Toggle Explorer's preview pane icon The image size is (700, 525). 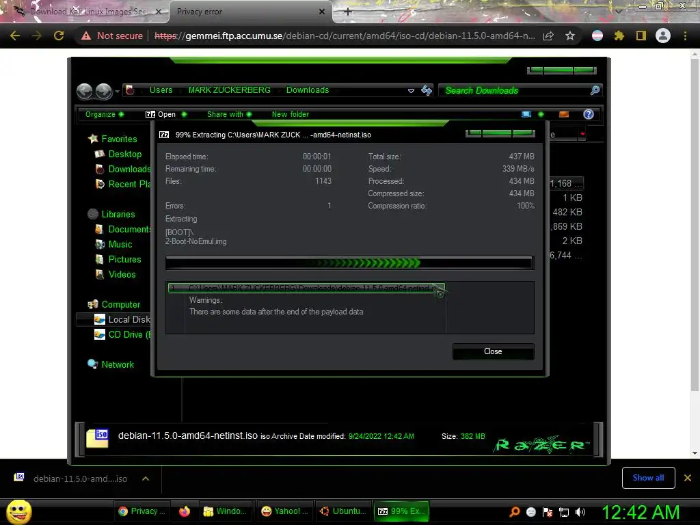564,114
